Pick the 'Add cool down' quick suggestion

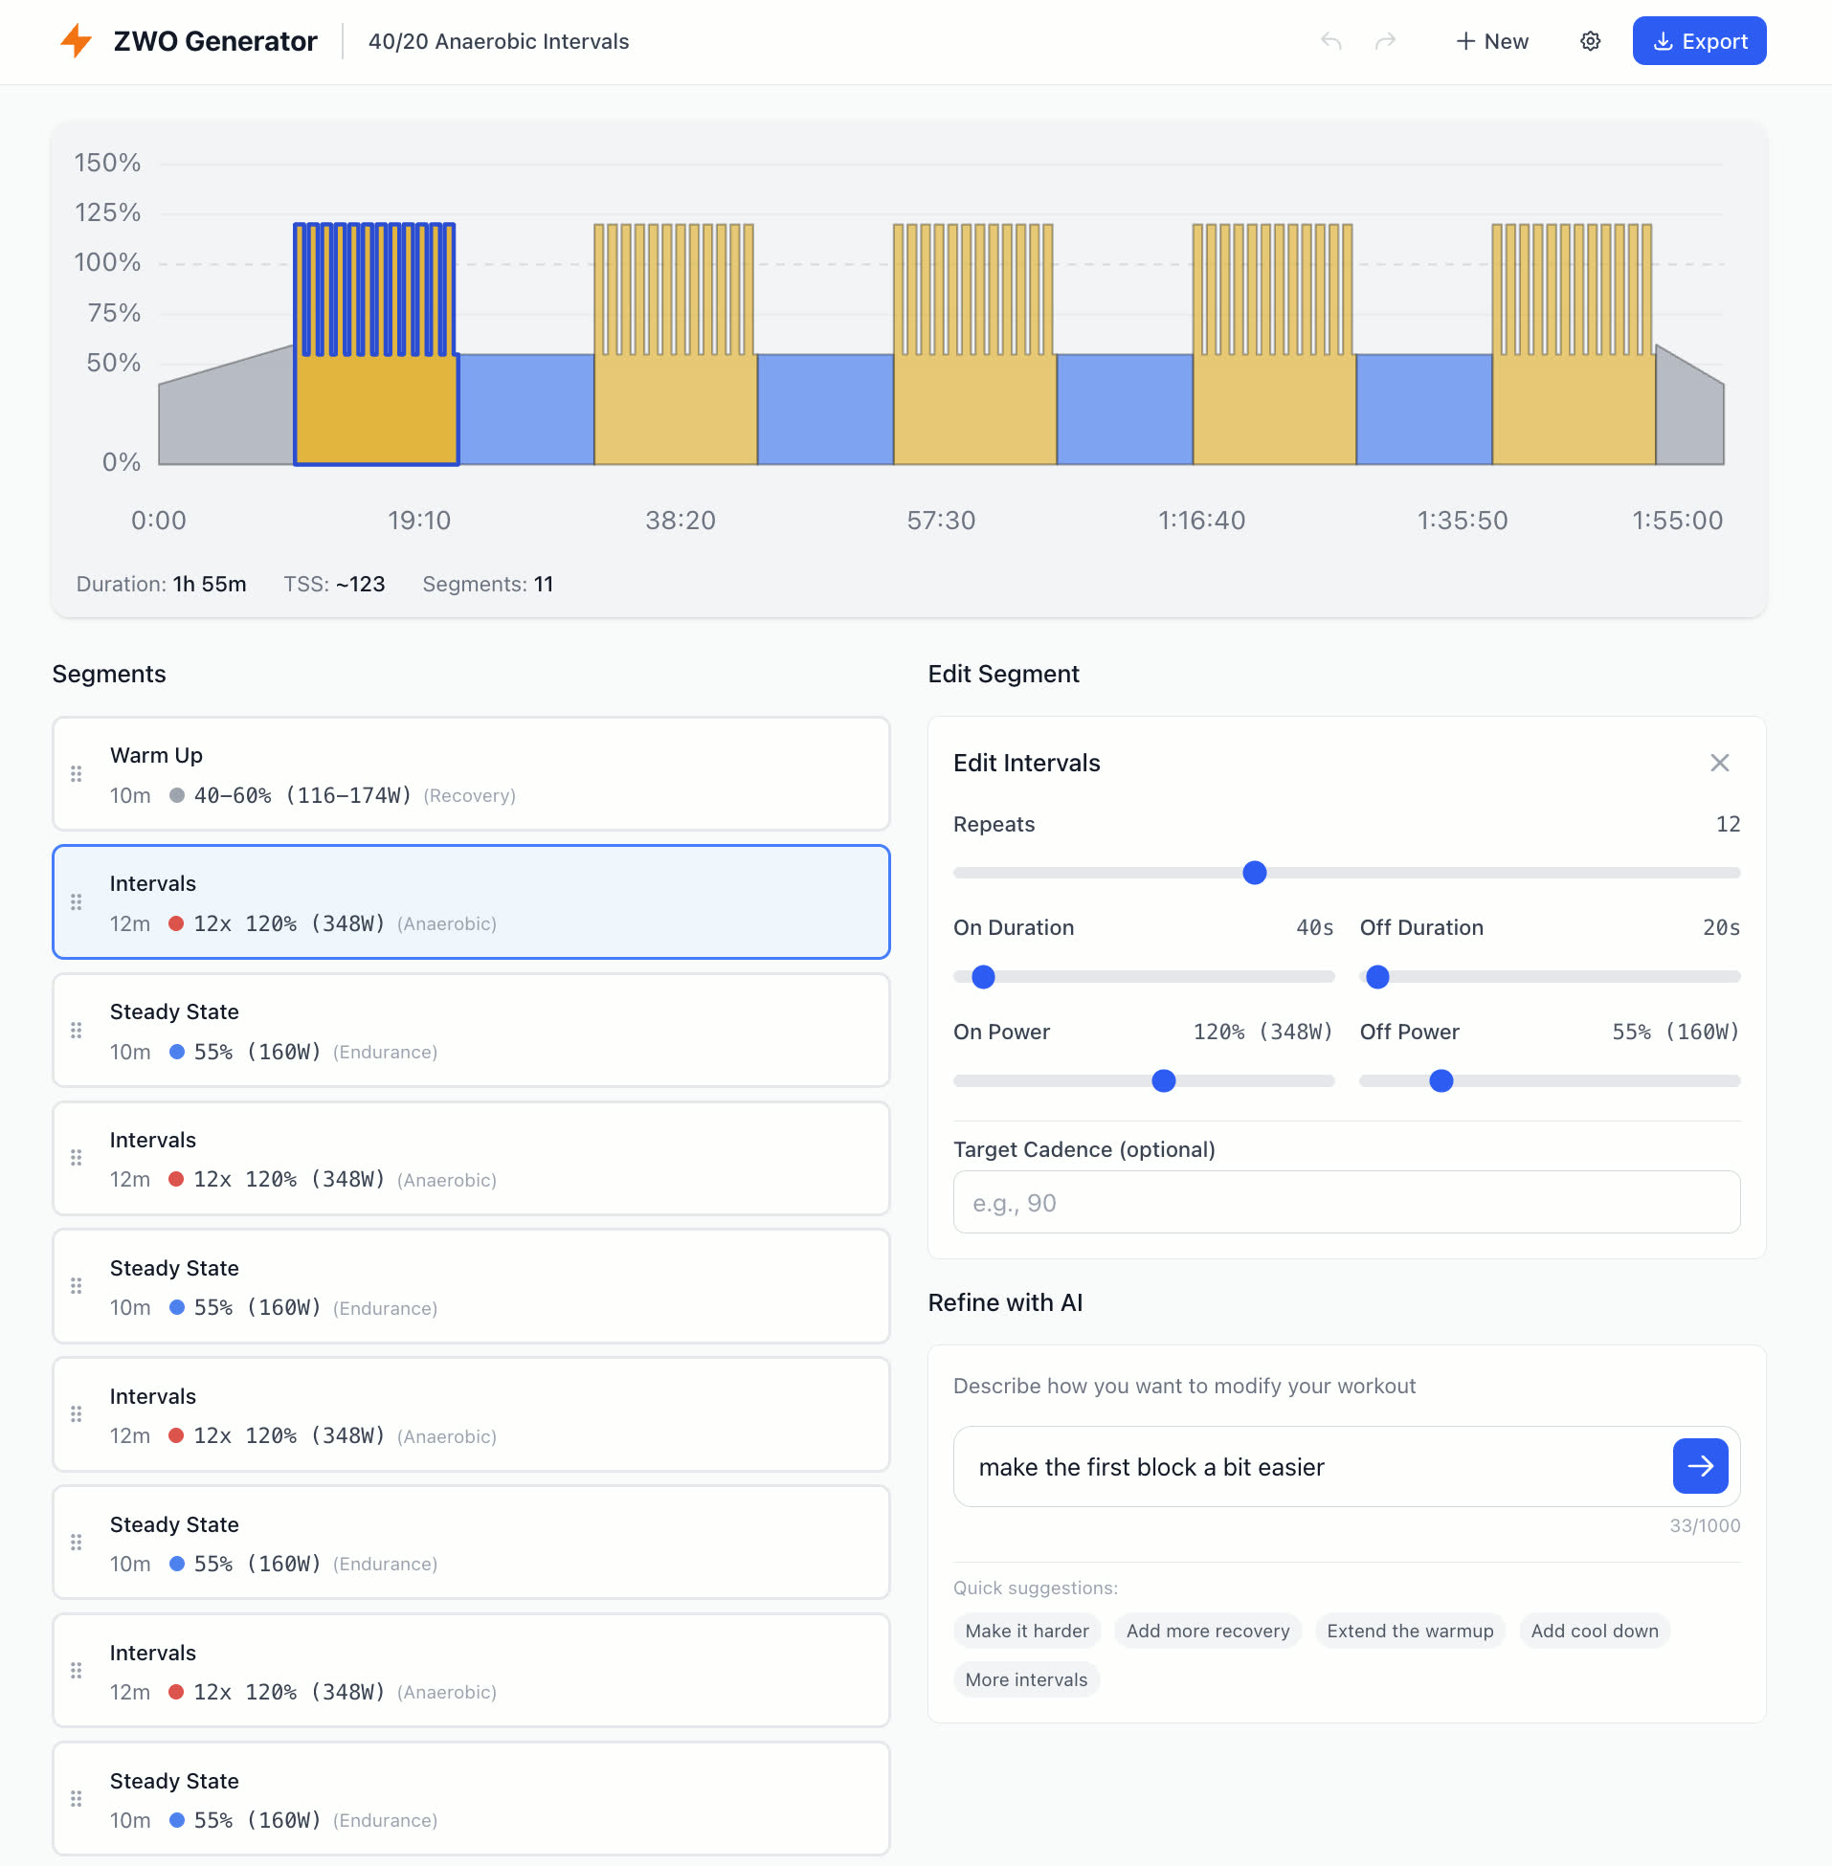(1594, 1631)
